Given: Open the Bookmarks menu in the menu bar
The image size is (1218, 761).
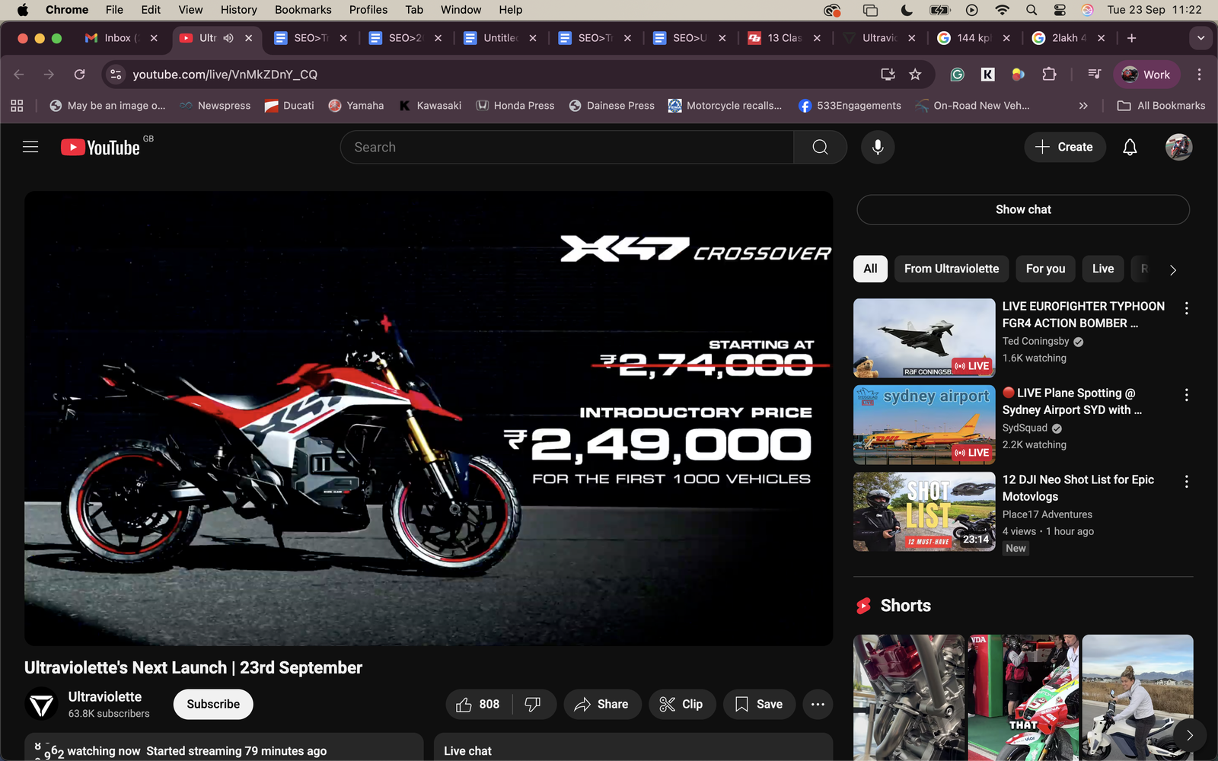Looking at the screenshot, I should coord(303,9).
